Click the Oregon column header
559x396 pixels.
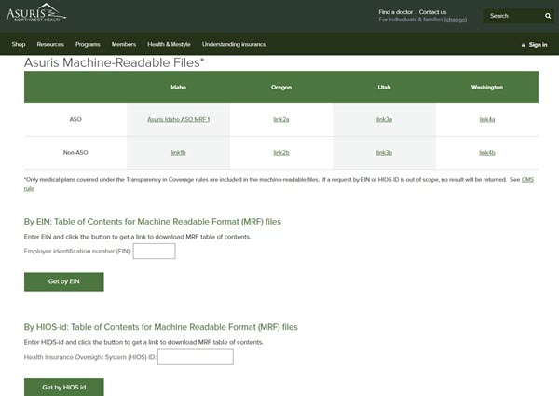pyautogui.click(x=281, y=88)
